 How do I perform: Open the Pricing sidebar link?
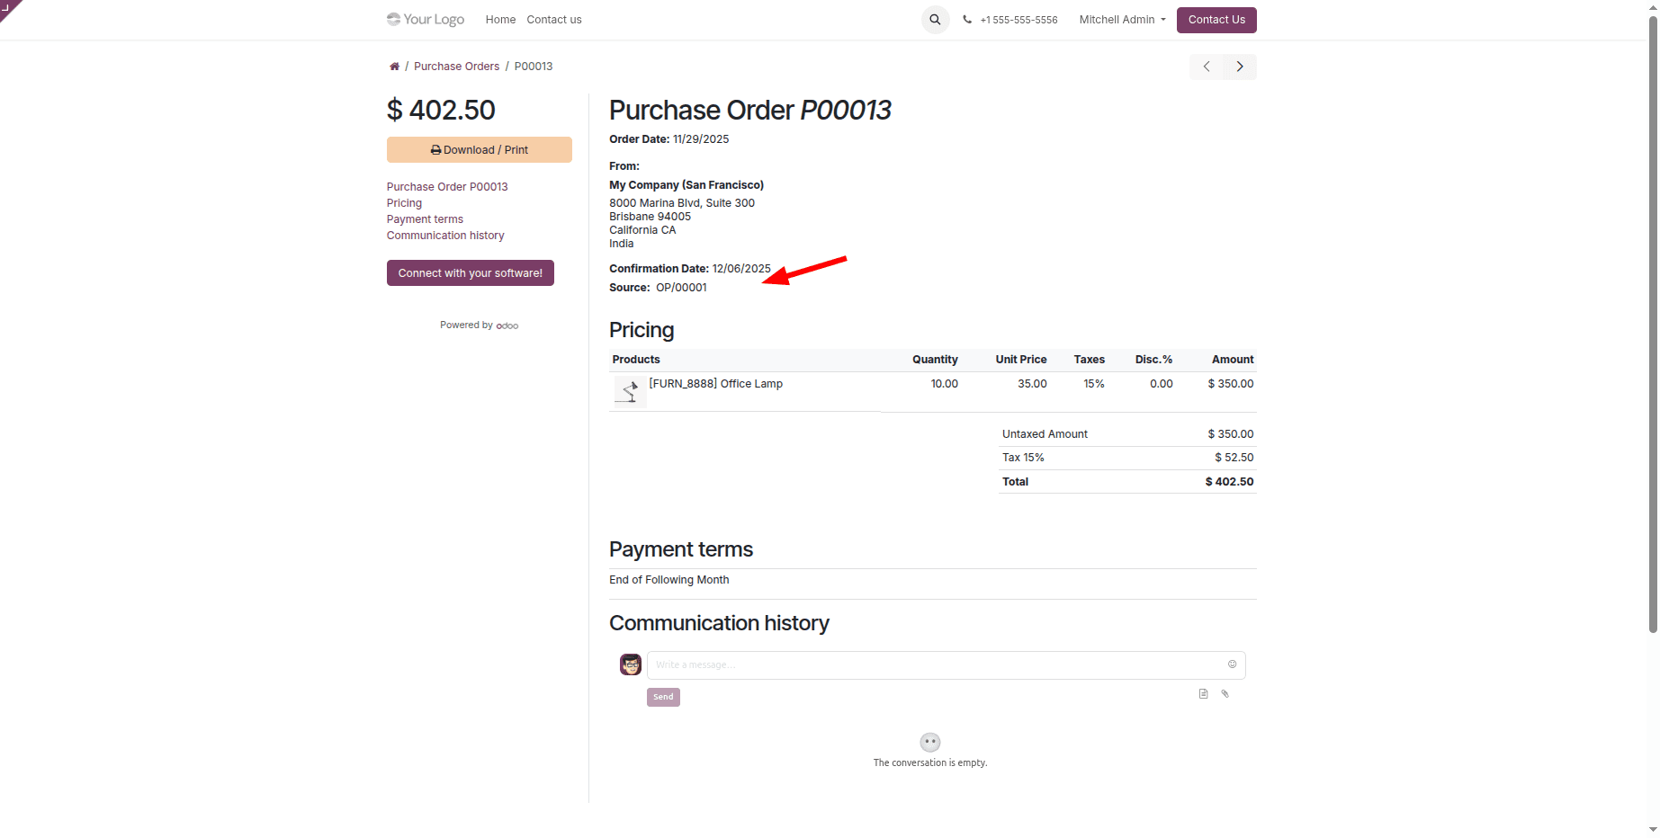coord(403,202)
